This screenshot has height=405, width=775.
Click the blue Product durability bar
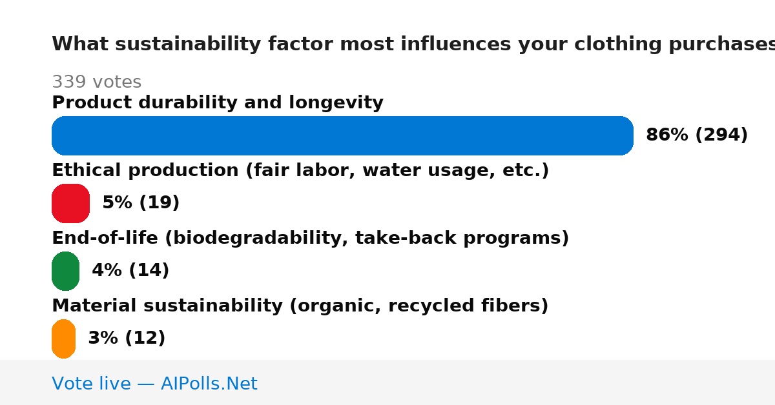click(x=342, y=135)
